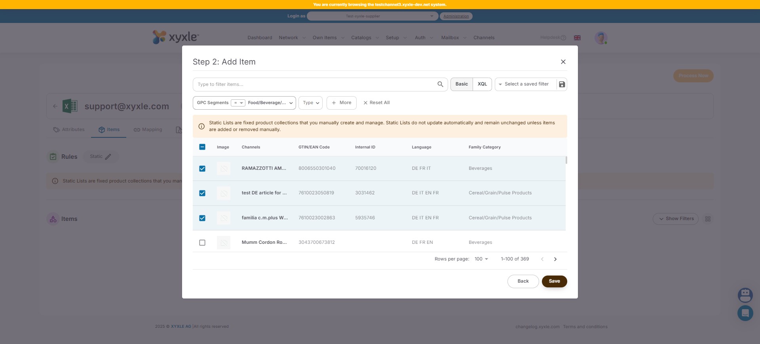This screenshot has width=760, height=344.
Task: Click the search magnifier icon in filter field
Action: 440,84
